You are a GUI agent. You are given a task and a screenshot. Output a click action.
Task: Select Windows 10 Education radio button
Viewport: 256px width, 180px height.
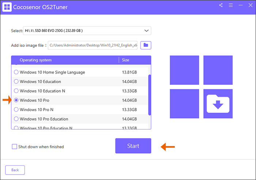16,81
